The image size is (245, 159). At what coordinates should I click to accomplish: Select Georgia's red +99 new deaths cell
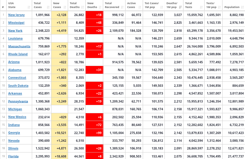click(x=94, y=133)
